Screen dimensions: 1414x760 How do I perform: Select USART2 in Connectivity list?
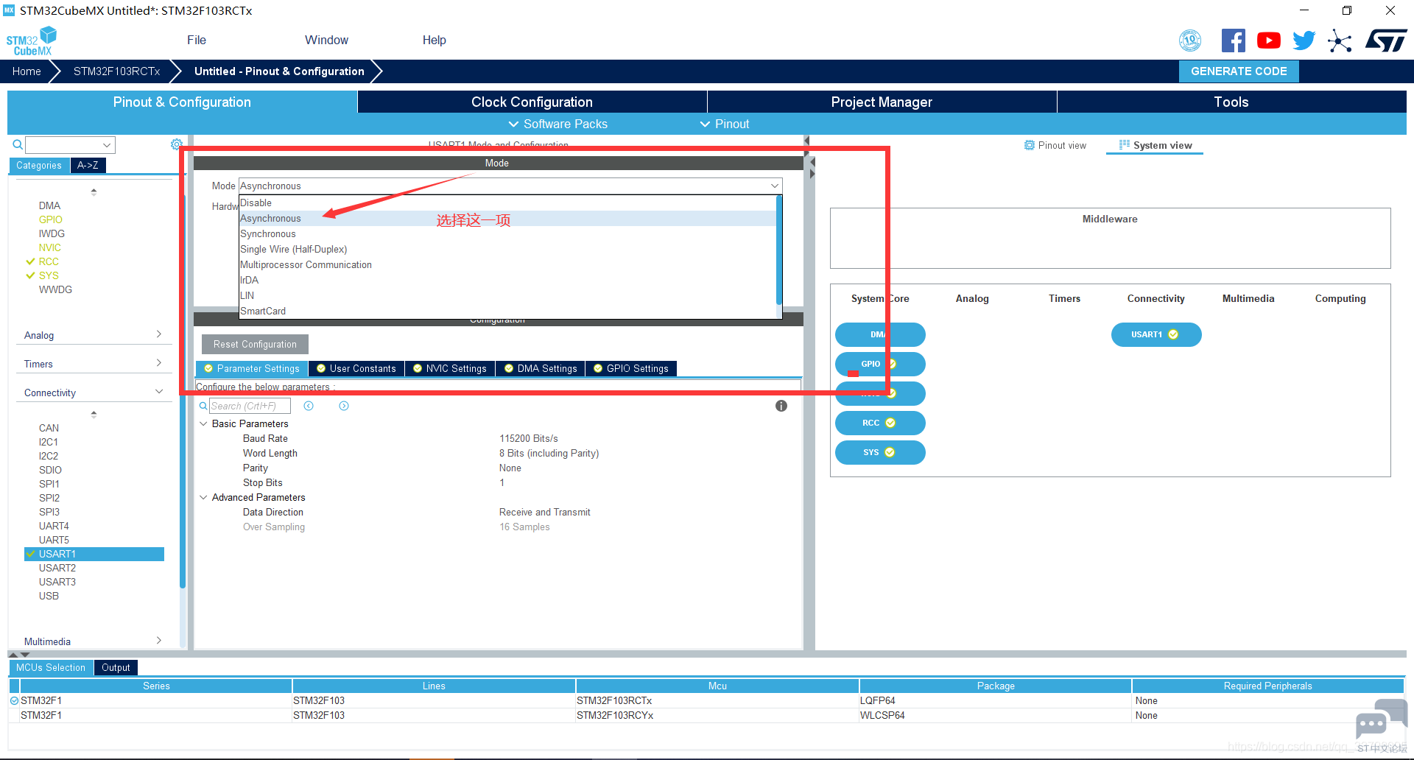(x=57, y=568)
